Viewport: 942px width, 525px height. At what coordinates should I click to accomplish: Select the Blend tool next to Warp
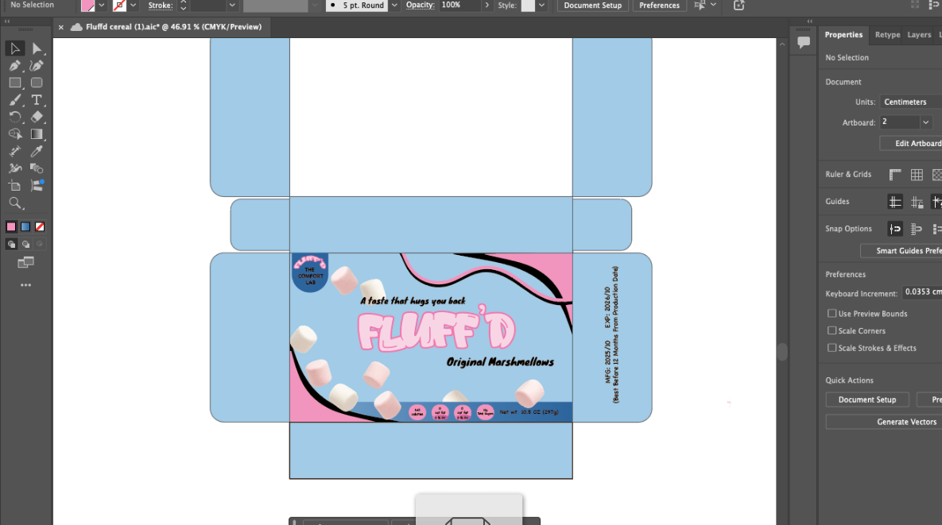click(x=37, y=168)
